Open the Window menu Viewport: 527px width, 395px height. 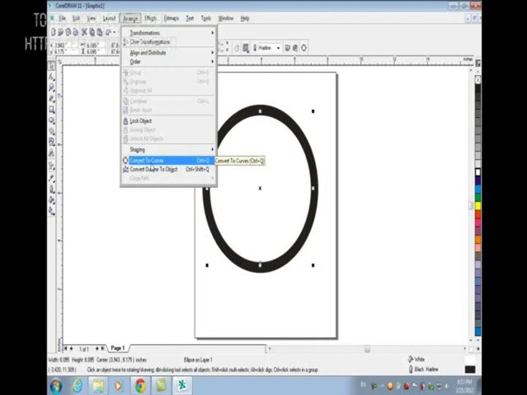click(226, 18)
